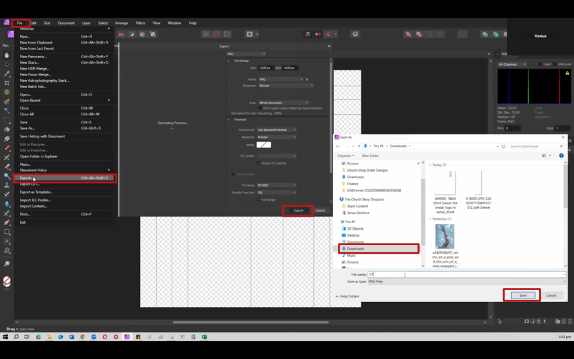Click the Matte color swatch
This screenshot has width=574, height=359.
(x=264, y=144)
